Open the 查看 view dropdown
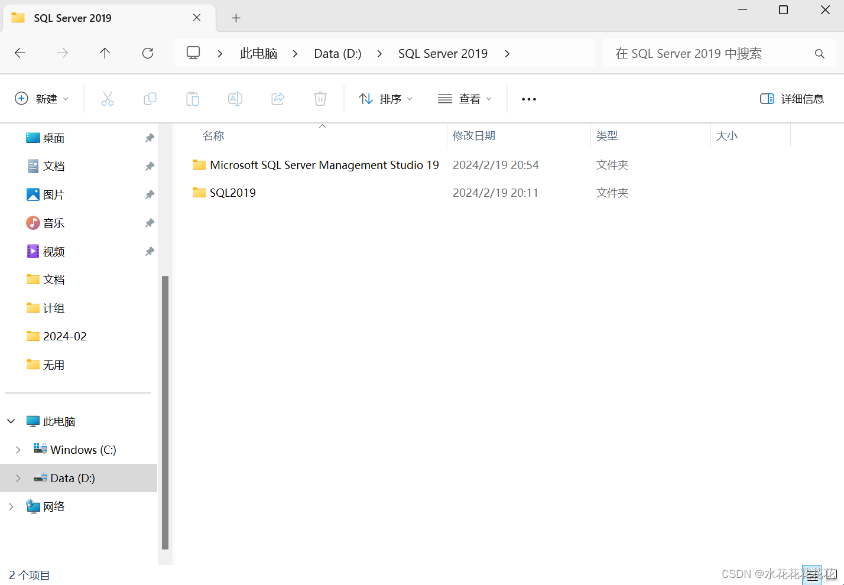 pyautogui.click(x=465, y=99)
